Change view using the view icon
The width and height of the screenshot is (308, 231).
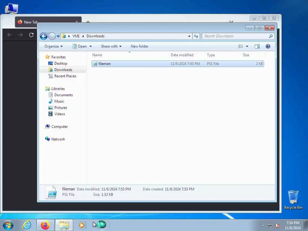(240, 46)
